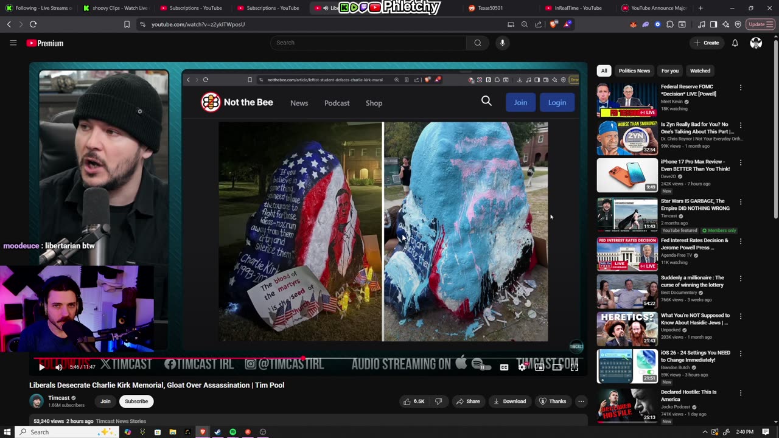779x438 pixels.
Task: Switch to the Following - Live Streams tab
Action: [x=38, y=8]
